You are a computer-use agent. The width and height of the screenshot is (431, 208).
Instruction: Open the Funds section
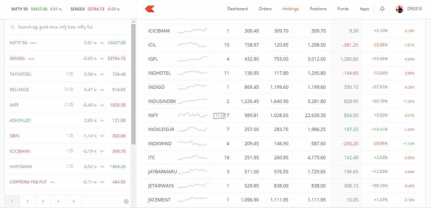click(x=343, y=9)
